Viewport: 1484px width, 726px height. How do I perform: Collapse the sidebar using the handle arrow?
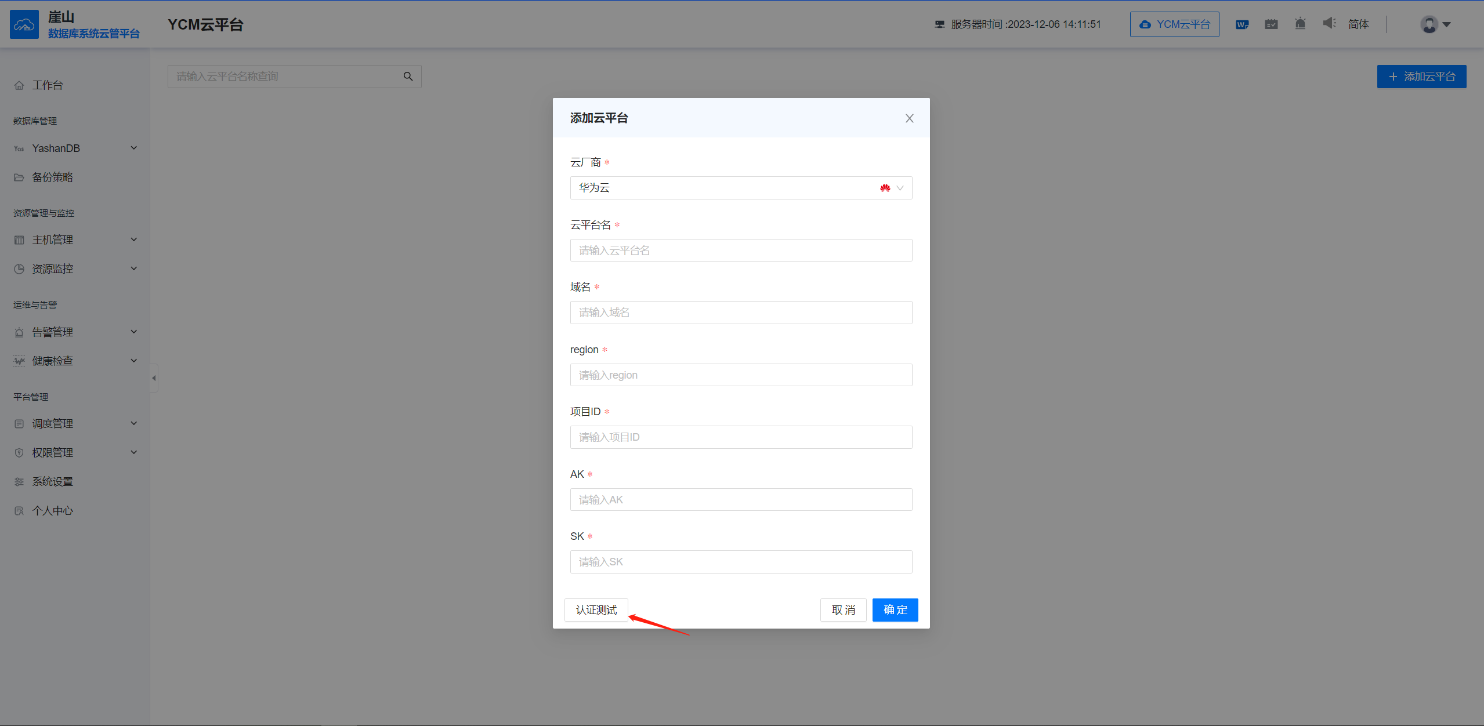click(x=154, y=378)
